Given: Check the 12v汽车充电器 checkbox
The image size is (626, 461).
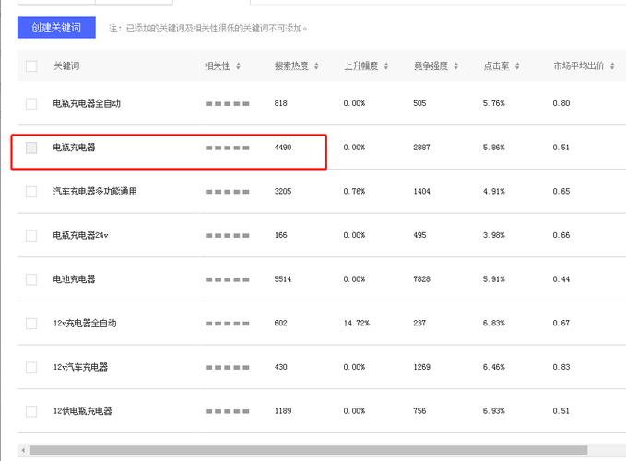Looking at the screenshot, I should pyautogui.click(x=31, y=367).
